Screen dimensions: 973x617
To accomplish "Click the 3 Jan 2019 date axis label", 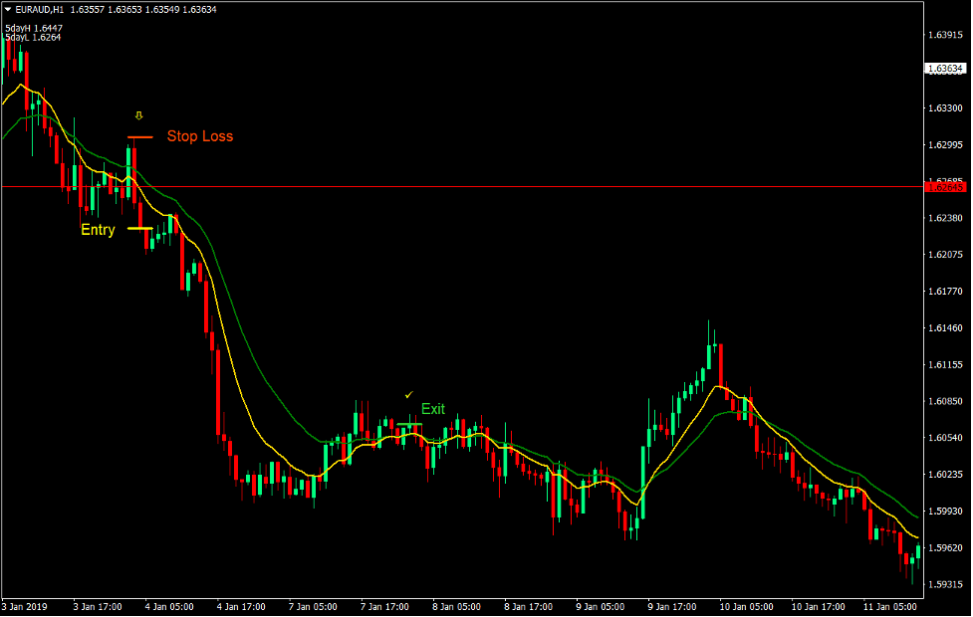I will pyautogui.click(x=25, y=606).
